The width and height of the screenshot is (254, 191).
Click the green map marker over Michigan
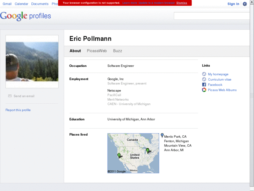147,150
